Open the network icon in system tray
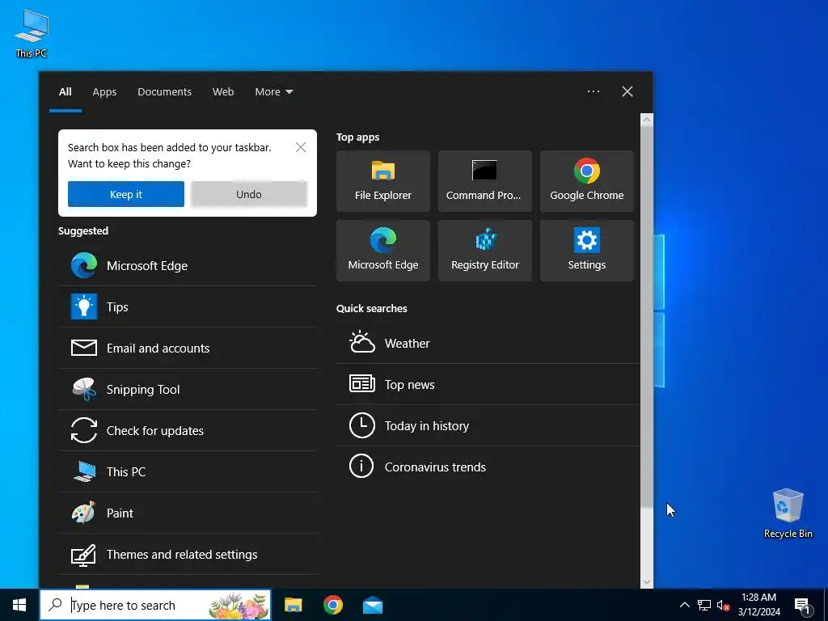Image resolution: width=828 pixels, height=621 pixels. click(704, 605)
